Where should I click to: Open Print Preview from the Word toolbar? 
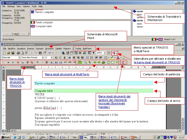[x=22, y=53]
